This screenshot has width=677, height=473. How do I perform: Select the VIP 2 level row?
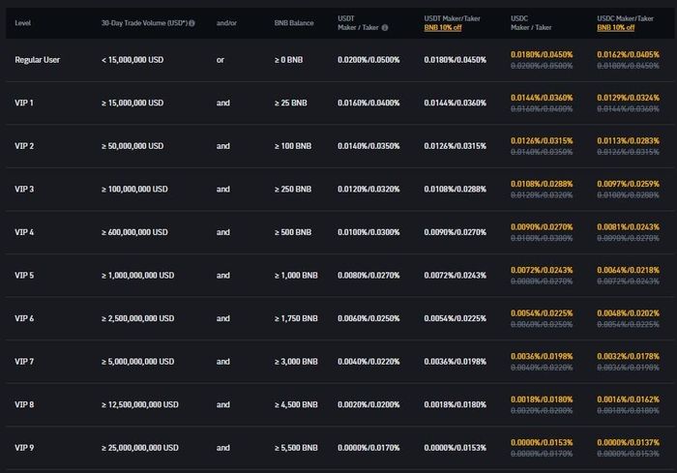coord(338,146)
